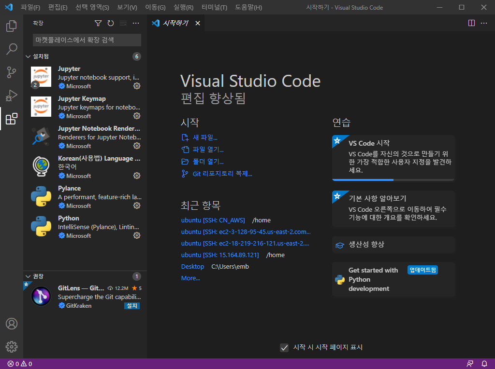Open manage gear for Jupyter Keymap
The width and height of the screenshot is (495, 369).
coord(137,116)
